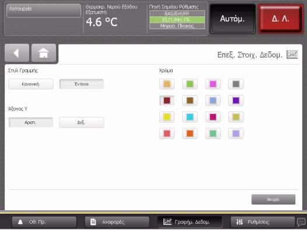Image resolution: width=307 pixels, height=230 pixels.
Task: Pick the light blue color swatch
Action: tap(213, 100)
